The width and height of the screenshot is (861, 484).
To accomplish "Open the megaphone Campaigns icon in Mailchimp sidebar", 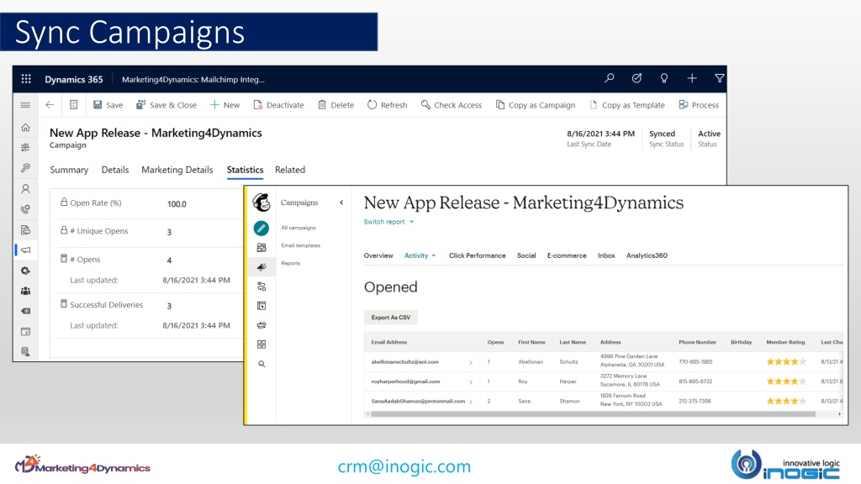I will point(261,266).
